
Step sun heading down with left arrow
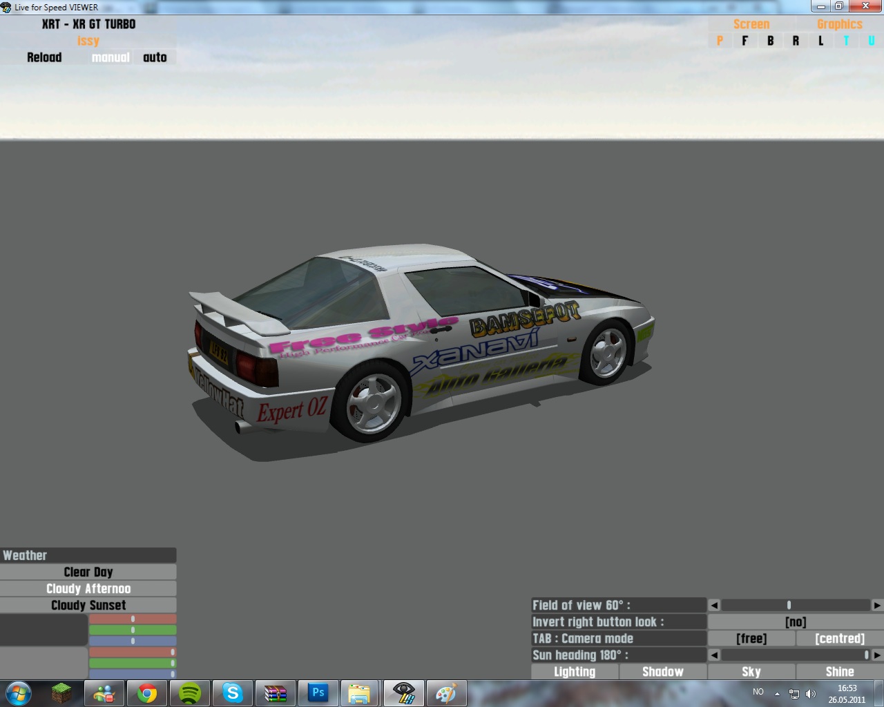(715, 655)
